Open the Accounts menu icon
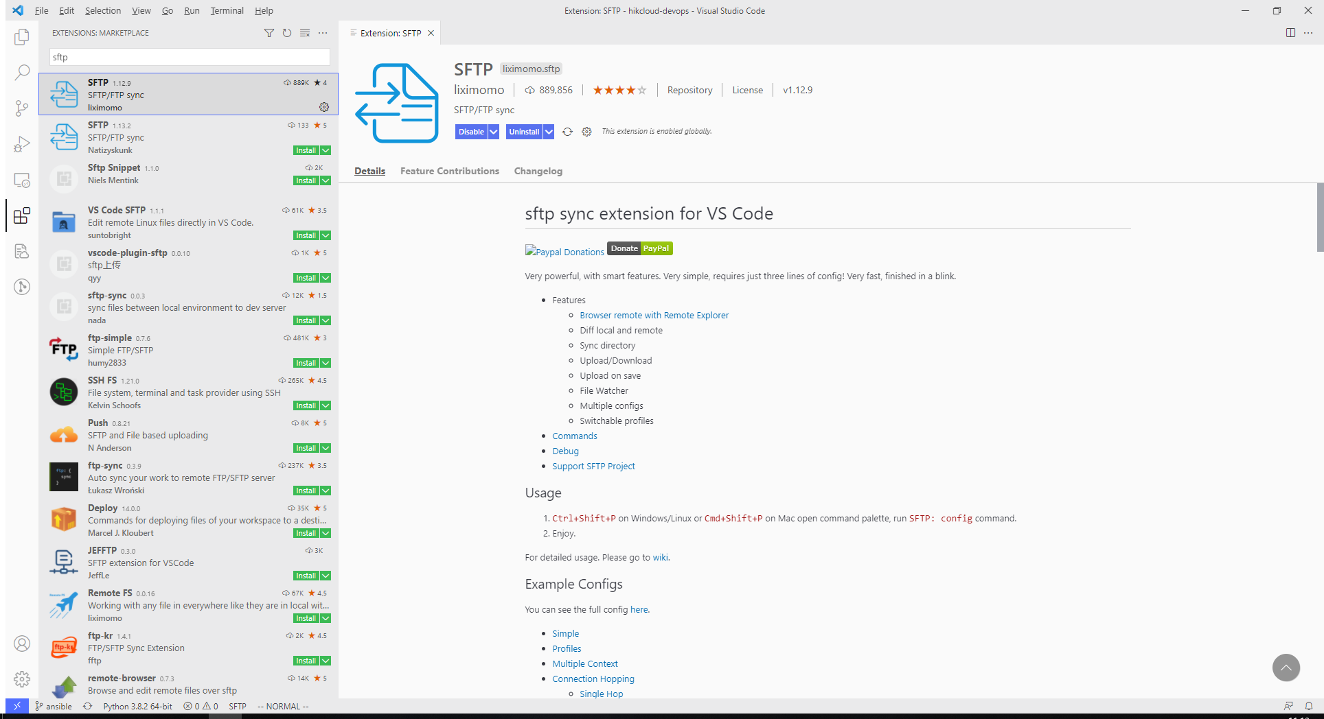 click(x=22, y=644)
